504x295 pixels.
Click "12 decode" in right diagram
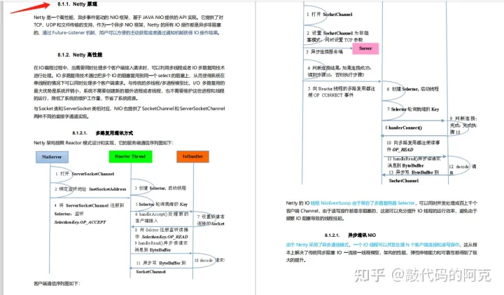coord(458,166)
